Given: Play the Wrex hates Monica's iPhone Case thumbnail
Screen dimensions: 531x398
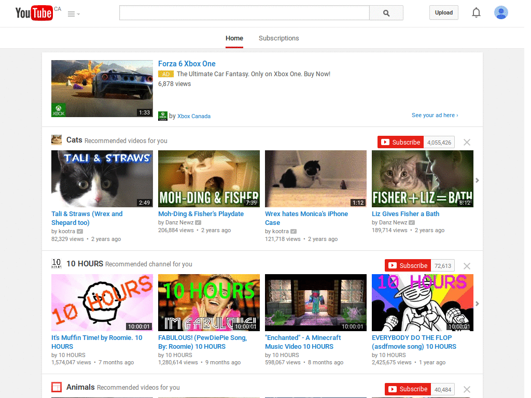Looking at the screenshot, I should [x=316, y=179].
